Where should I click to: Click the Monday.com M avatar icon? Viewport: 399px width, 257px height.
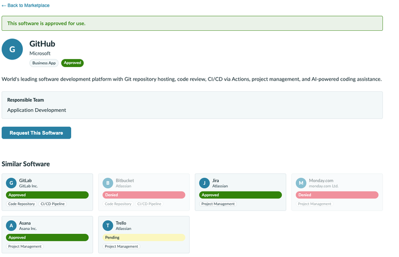[301, 183]
